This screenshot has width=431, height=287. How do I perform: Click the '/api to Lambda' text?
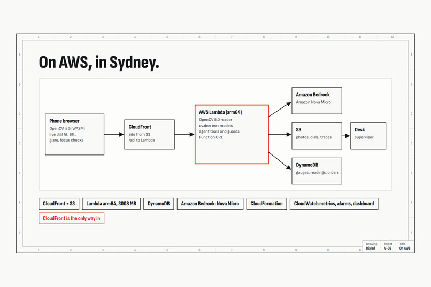[x=142, y=140]
